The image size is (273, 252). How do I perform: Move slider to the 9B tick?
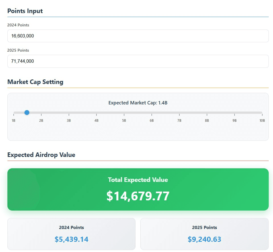(235, 113)
